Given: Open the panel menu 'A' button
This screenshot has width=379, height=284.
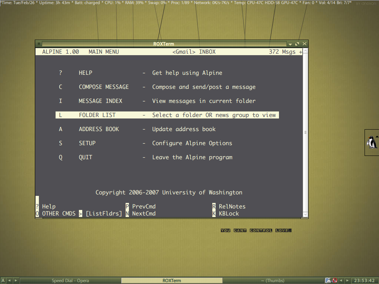Looking at the screenshot, I should pyautogui.click(x=3, y=280).
